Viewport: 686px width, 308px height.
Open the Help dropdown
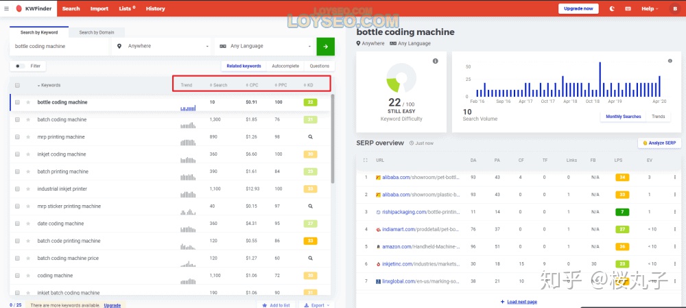click(x=650, y=9)
